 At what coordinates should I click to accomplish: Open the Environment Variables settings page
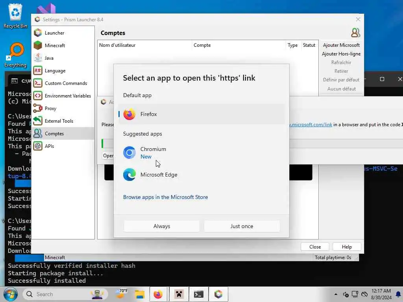click(63, 96)
